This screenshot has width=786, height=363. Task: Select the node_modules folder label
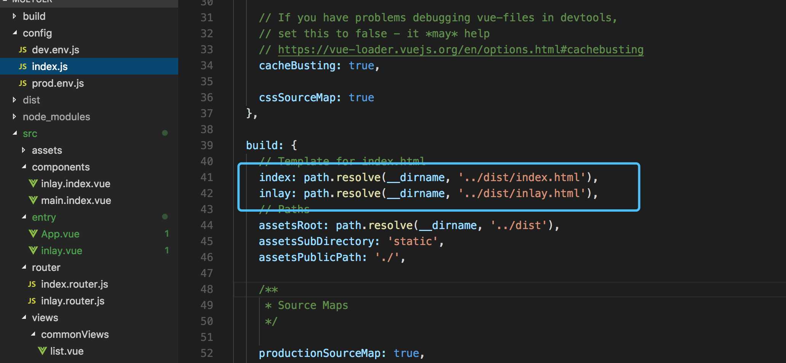[56, 117]
